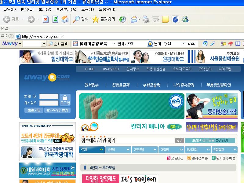Screen dimensions: 244x183
Task: Click the Mail toolbar icon
Action: pos(134,20)
